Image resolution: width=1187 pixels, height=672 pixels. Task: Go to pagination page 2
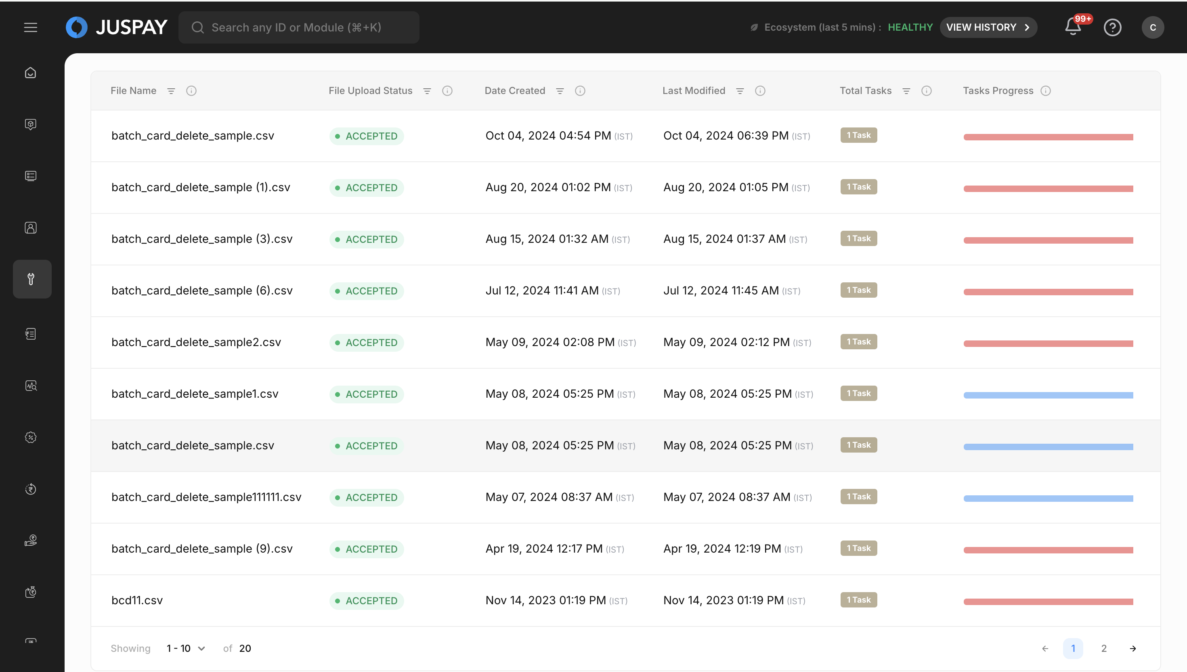(x=1103, y=648)
